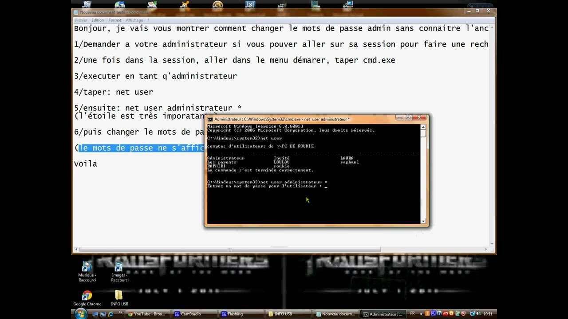568x319 pixels.
Task: Click "Les parents" in the cmd accounts list
Action: [x=222, y=162]
